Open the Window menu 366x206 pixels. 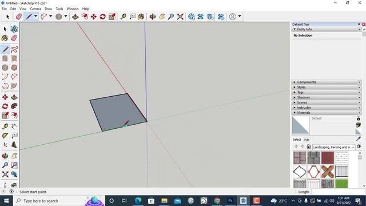(x=73, y=9)
